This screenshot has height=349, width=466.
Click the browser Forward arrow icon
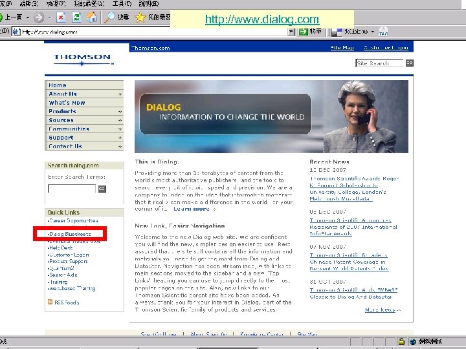click(x=39, y=17)
